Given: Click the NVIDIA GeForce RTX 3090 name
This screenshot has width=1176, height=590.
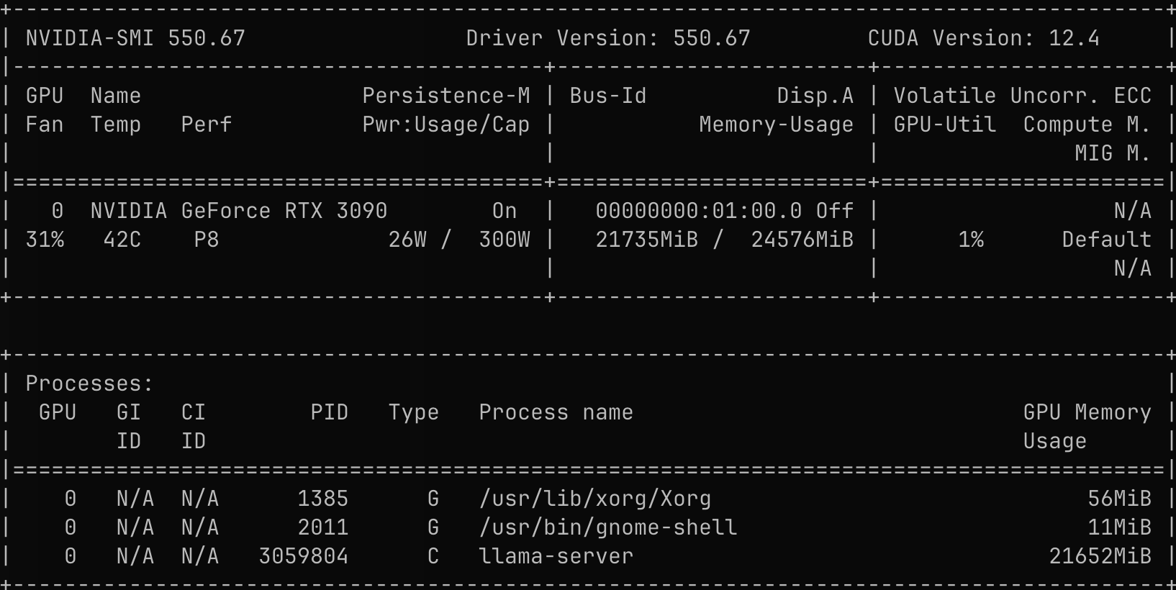Looking at the screenshot, I should pos(238,211).
